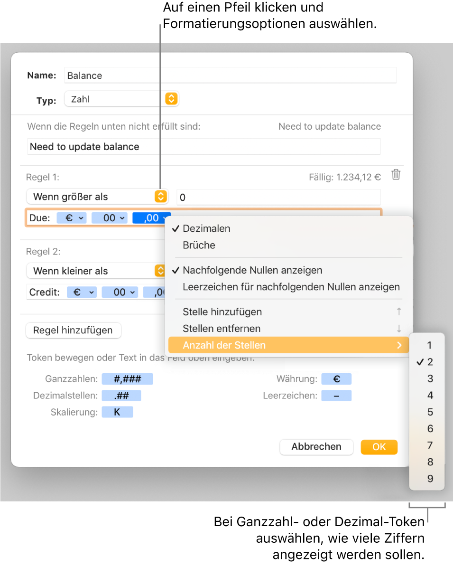Click the Due: label text in Regel 1
Image resolution: width=453 pixels, height=567 pixels.
[40, 218]
